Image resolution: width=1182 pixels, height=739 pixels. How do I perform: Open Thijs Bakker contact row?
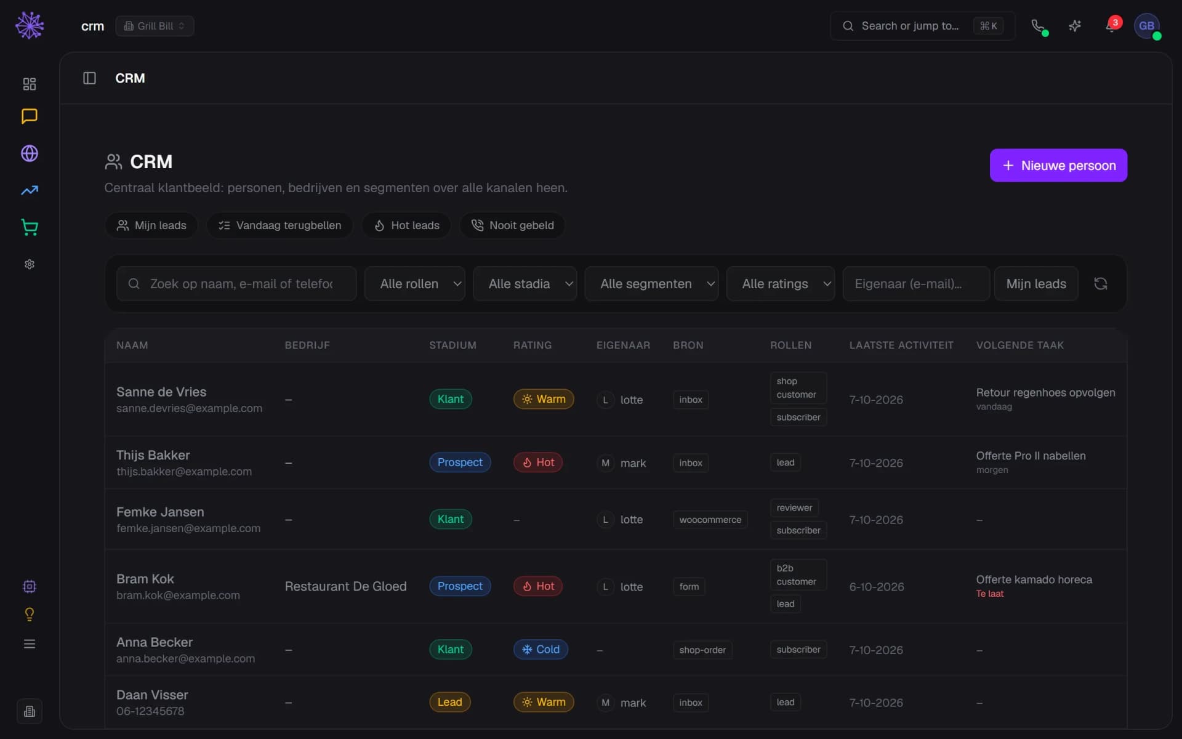[616, 462]
